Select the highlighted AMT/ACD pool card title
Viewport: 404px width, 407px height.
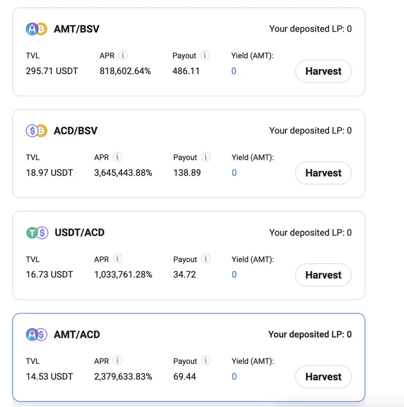[x=77, y=335]
